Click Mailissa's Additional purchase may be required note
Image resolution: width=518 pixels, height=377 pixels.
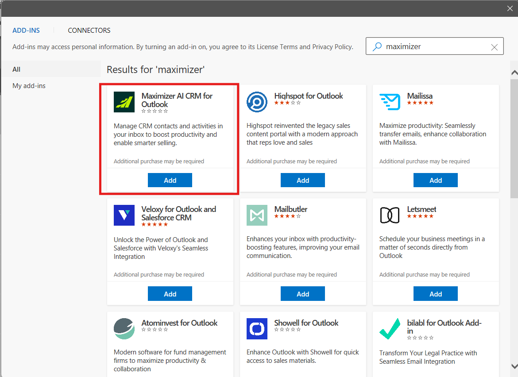click(425, 162)
